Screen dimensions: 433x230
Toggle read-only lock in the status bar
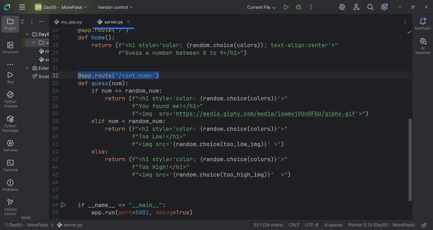point(424,225)
